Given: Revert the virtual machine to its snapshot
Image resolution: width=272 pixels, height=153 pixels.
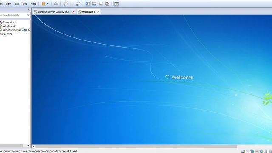Looking at the screenshot, I should [72, 4].
